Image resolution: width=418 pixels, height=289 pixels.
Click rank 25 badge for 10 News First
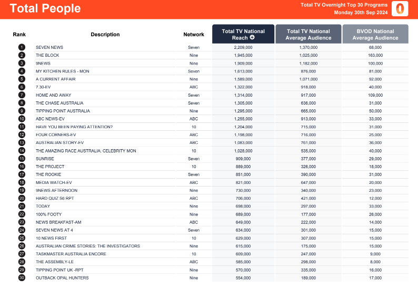(x=22, y=238)
